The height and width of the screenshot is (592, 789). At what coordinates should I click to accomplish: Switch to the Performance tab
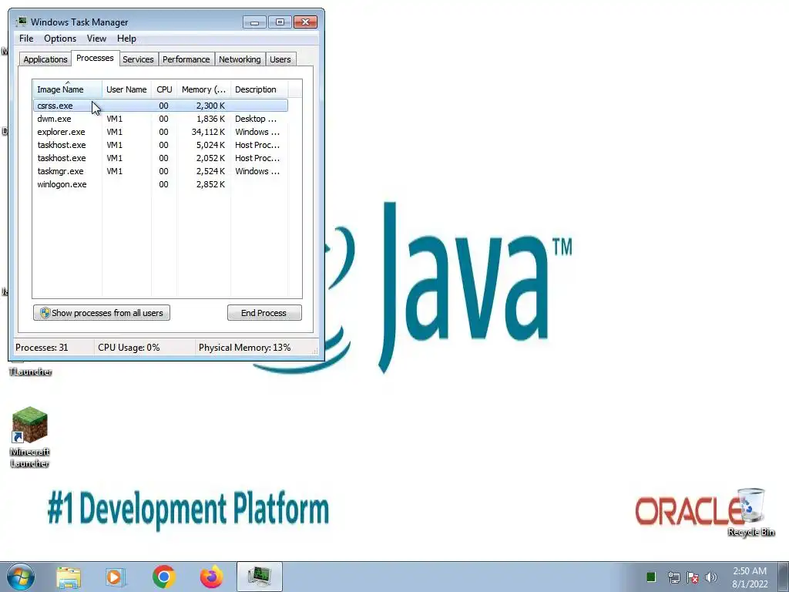click(186, 59)
